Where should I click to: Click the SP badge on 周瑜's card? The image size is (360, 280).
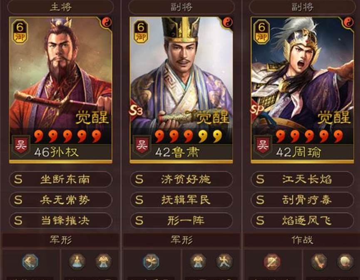point(256,110)
